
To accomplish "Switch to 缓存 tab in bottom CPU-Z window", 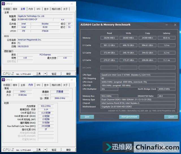I will (x=15, y=85).
